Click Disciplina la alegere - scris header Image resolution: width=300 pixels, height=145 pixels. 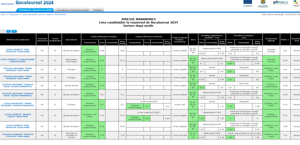point(244,37)
